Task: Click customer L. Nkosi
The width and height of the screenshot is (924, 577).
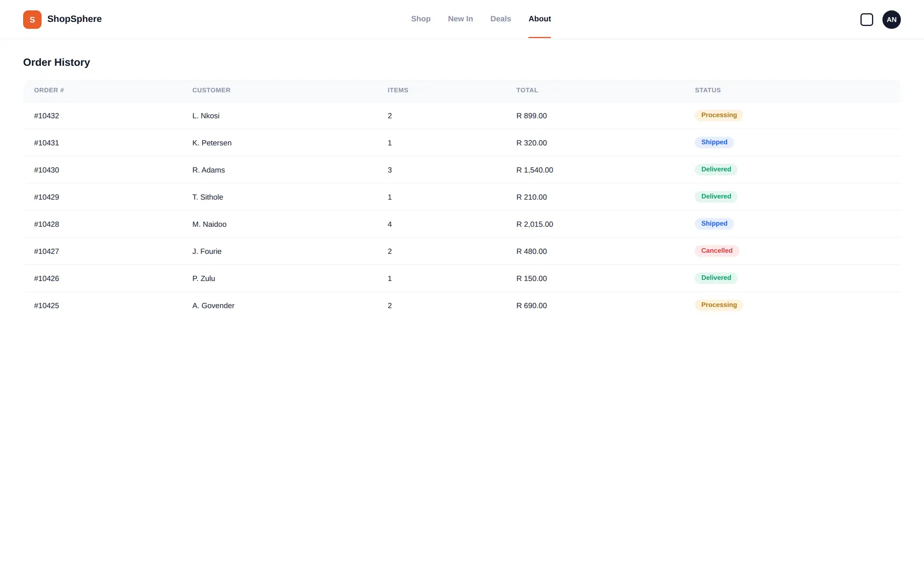Action: [x=206, y=116]
